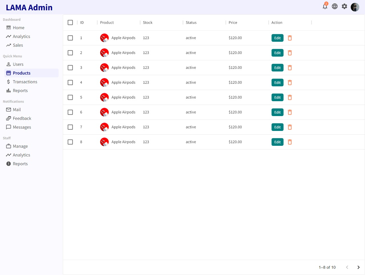Viewport: 365px width, 275px height.
Task: Sort by the ID column header
Action: click(82, 23)
